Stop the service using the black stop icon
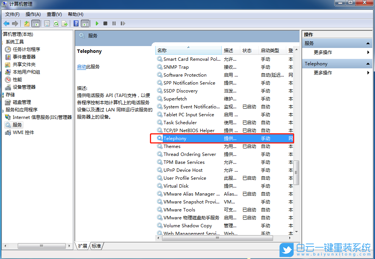The width and height of the screenshot is (375, 259). tap(106, 23)
